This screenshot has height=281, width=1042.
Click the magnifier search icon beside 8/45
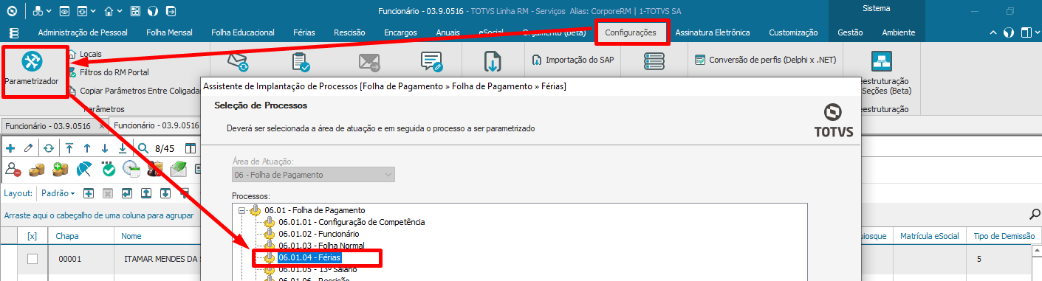point(143,148)
